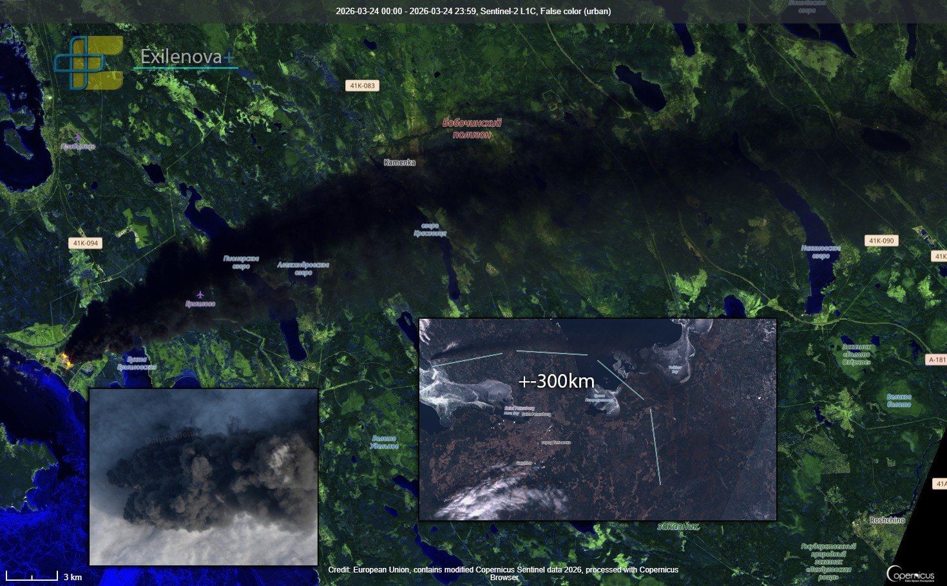Click the Exilenova cross-shaped logo emblem
This screenshot has height=586, width=947.
click(87, 63)
